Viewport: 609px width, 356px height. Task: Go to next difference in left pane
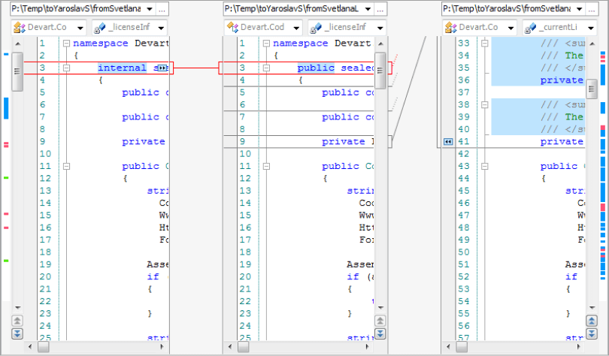click(x=17, y=333)
